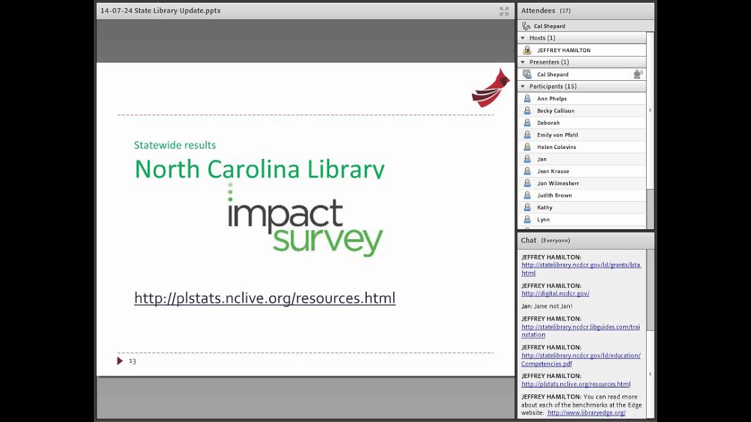Collapse the Hosts (1) group
The image size is (751, 422).
(x=523, y=38)
